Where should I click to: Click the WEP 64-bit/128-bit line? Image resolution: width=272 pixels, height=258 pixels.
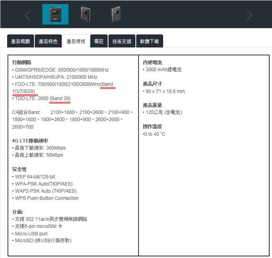pos(34,176)
